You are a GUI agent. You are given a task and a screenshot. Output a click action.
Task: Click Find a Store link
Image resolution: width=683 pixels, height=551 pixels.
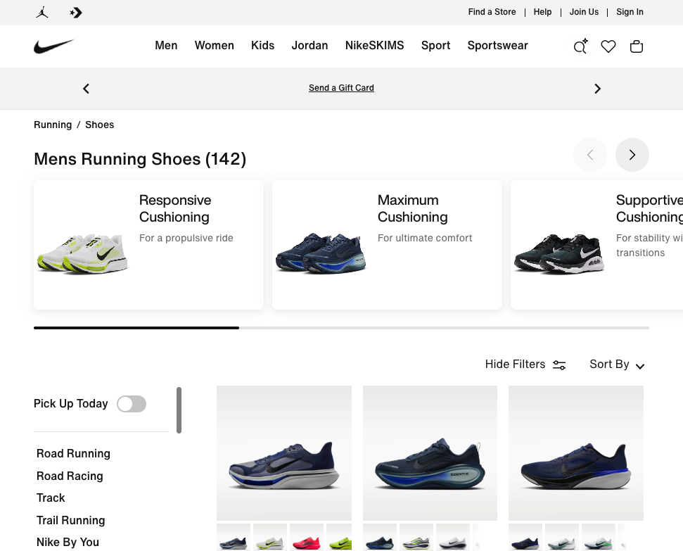[492, 12]
